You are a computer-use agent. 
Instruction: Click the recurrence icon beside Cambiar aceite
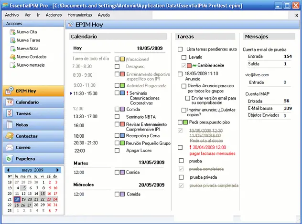tap(194, 66)
